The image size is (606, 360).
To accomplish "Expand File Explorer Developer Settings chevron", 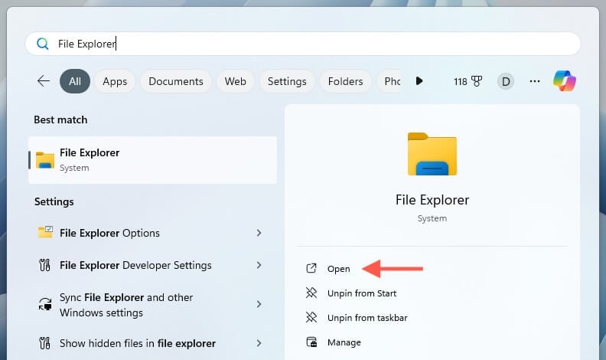I will tap(259, 265).
